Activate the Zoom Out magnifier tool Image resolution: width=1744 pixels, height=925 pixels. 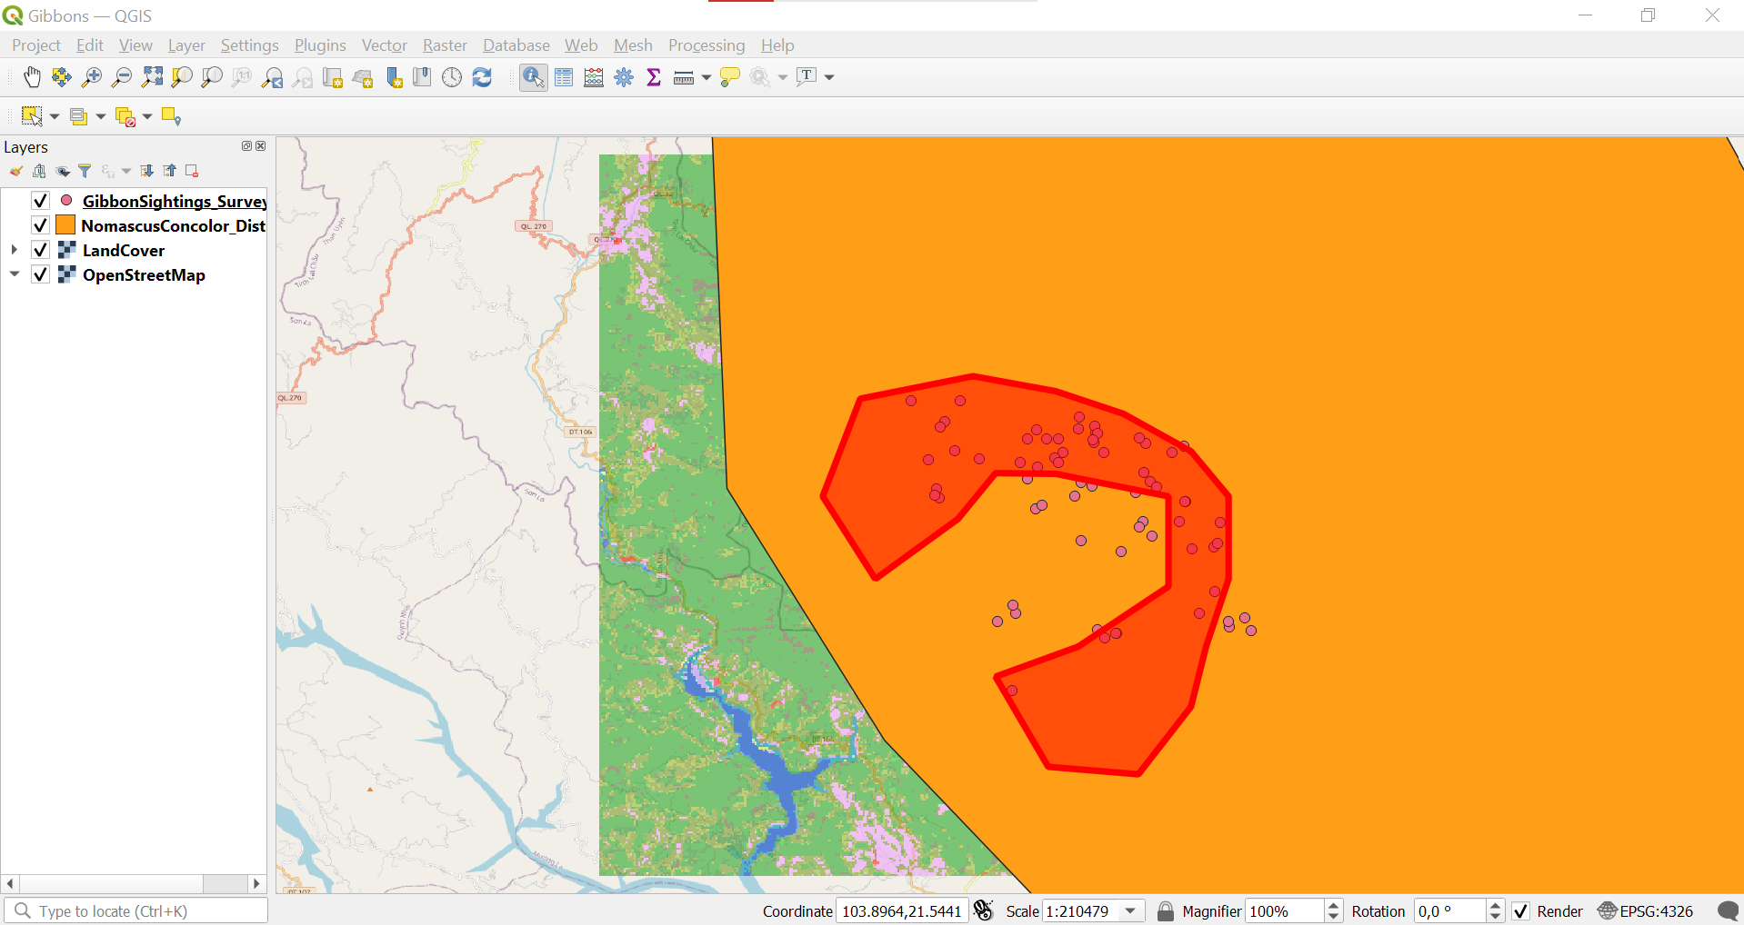(122, 77)
